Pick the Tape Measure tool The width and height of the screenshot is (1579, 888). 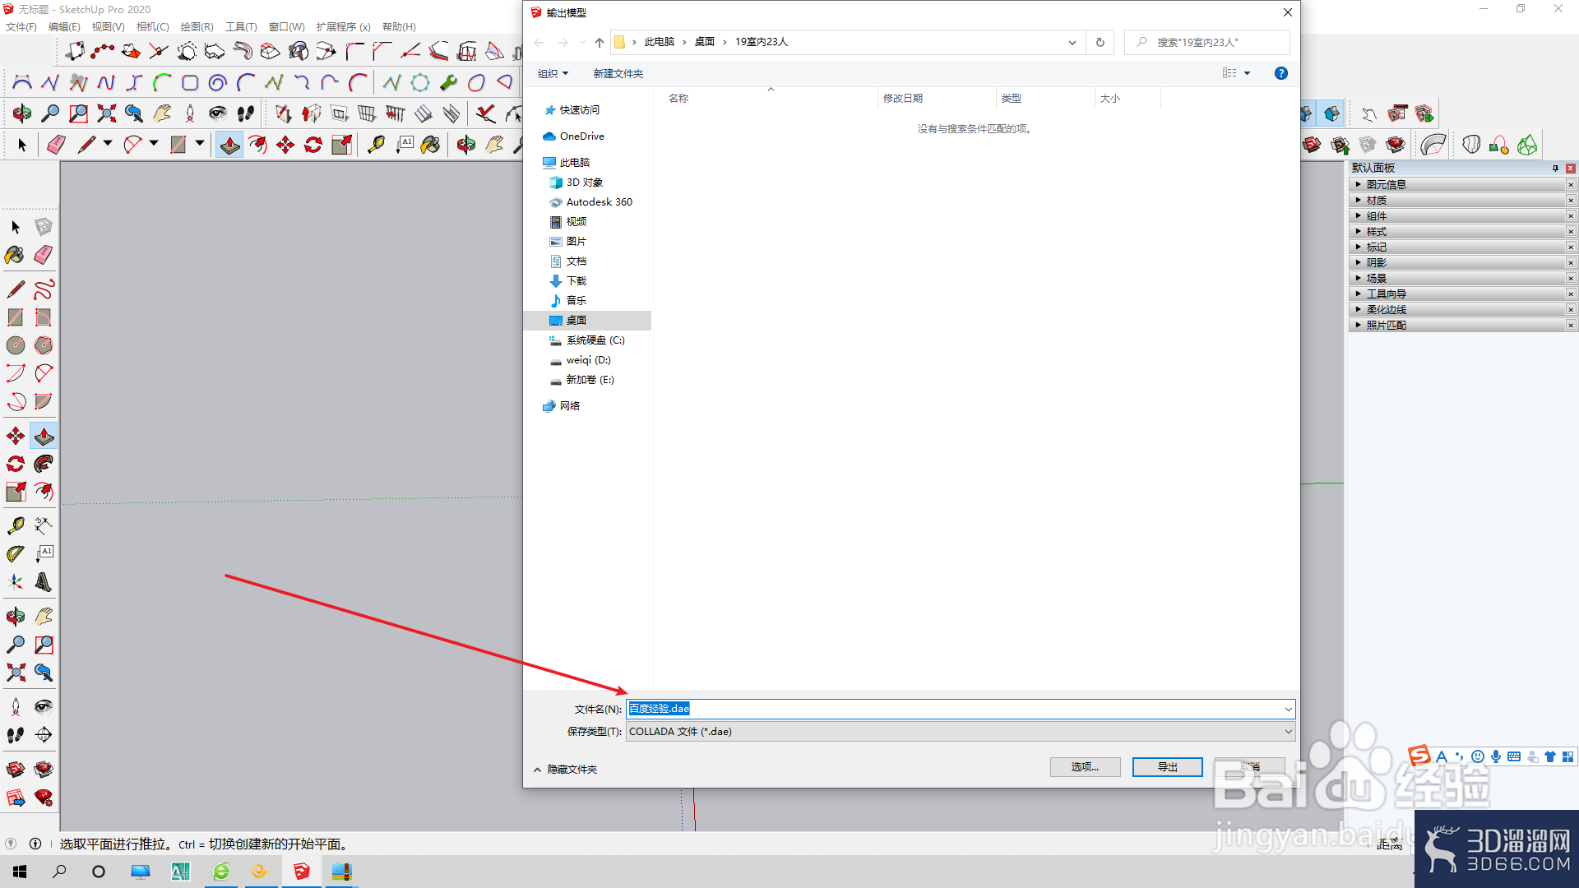pos(16,525)
